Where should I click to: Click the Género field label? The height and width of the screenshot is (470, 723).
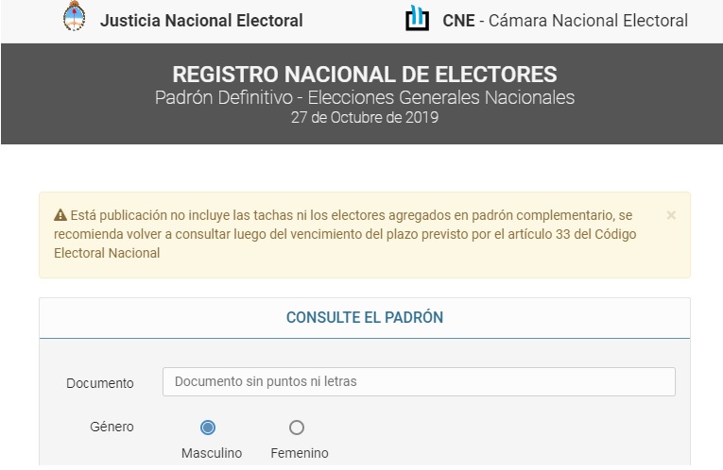(112, 427)
